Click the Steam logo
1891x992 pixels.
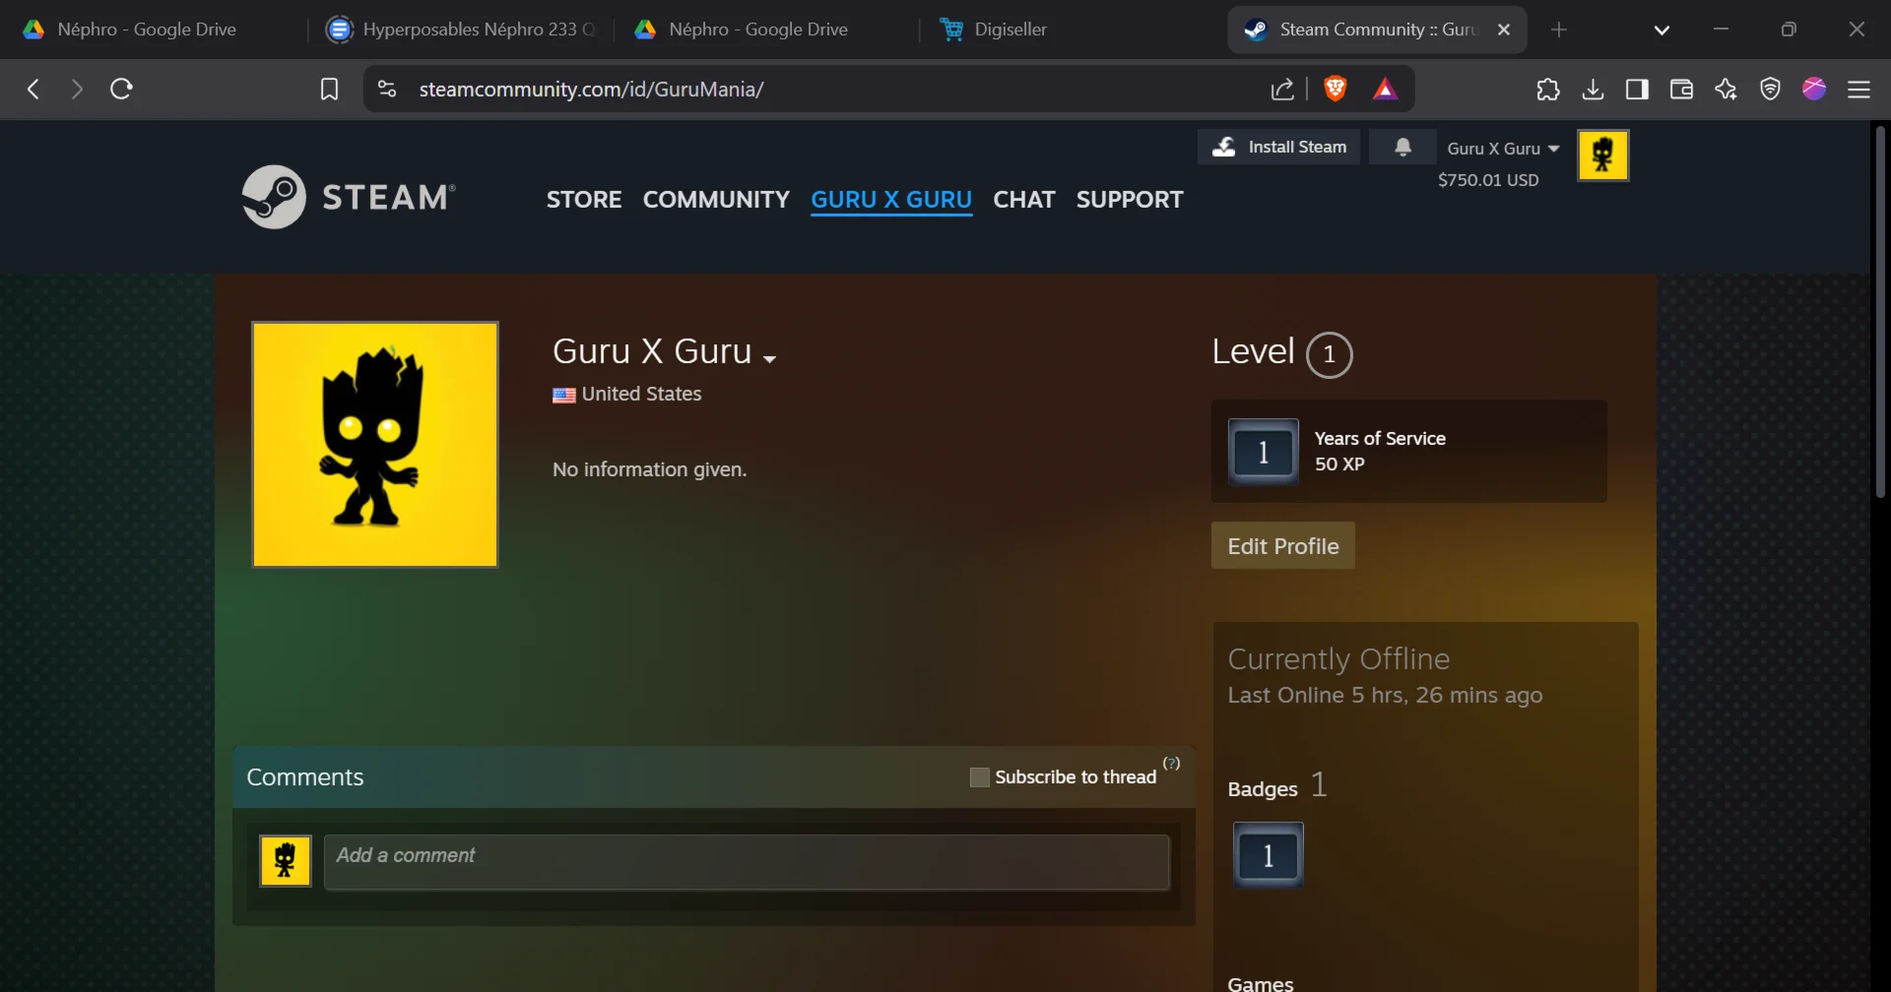pyautogui.click(x=349, y=197)
